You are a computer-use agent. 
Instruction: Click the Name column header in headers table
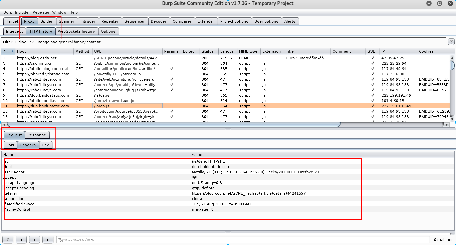tap(96, 155)
